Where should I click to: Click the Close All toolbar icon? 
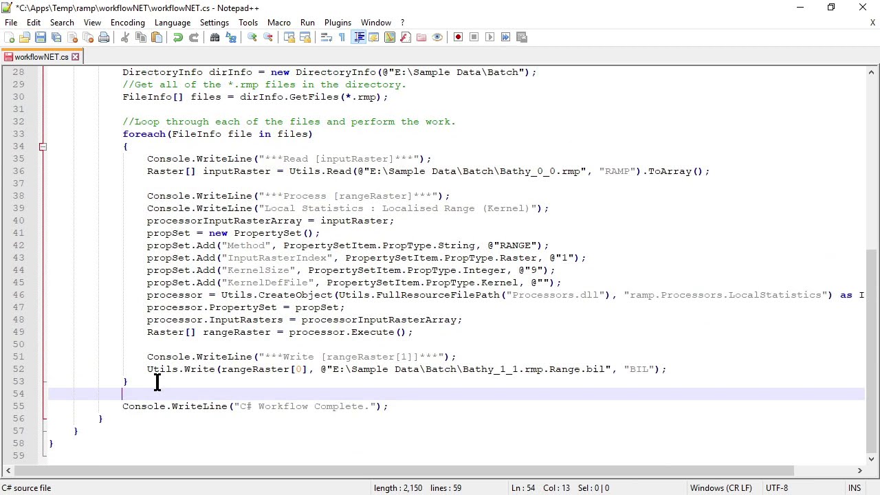click(88, 37)
